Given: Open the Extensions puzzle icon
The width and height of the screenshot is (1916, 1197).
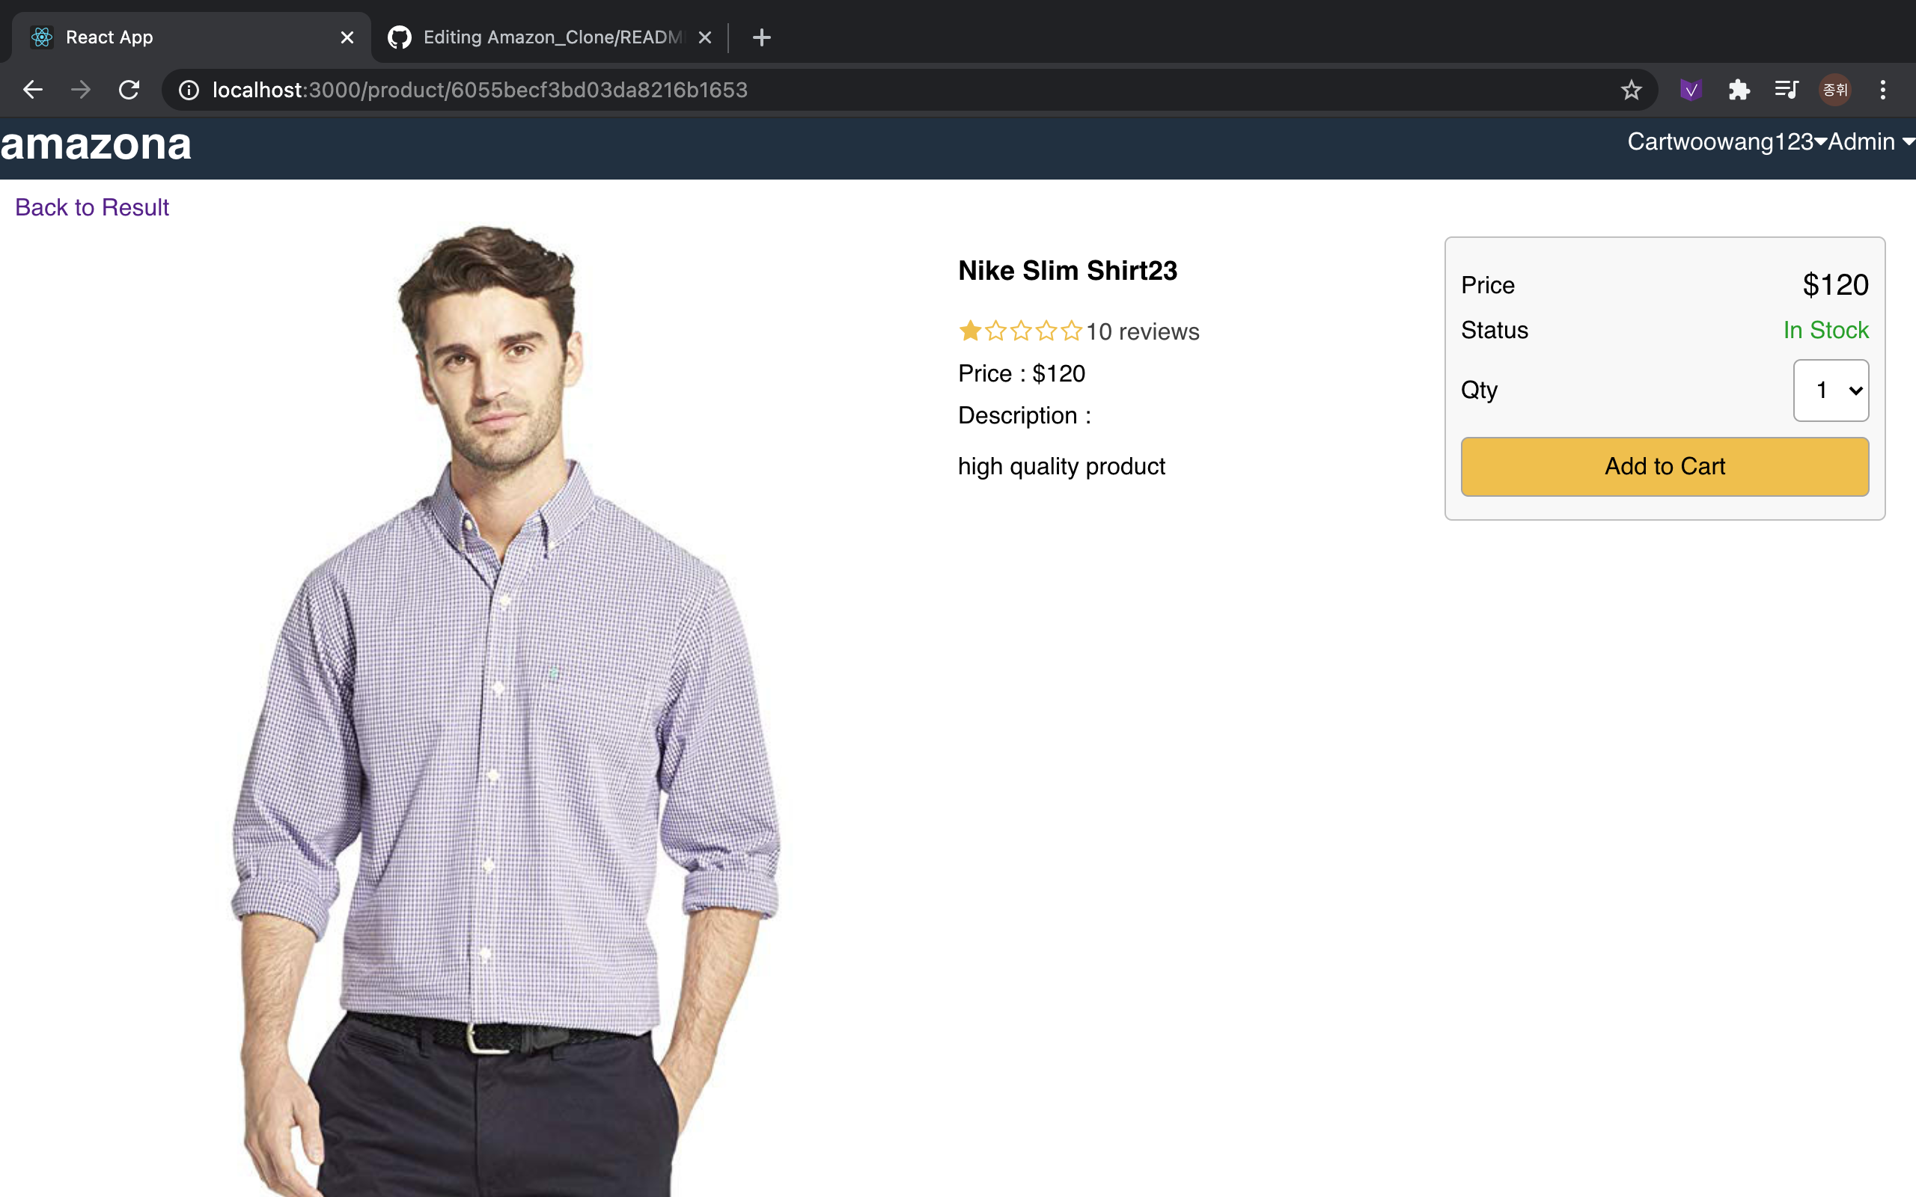Looking at the screenshot, I should pyautogui.click(x=1739, y=91).
